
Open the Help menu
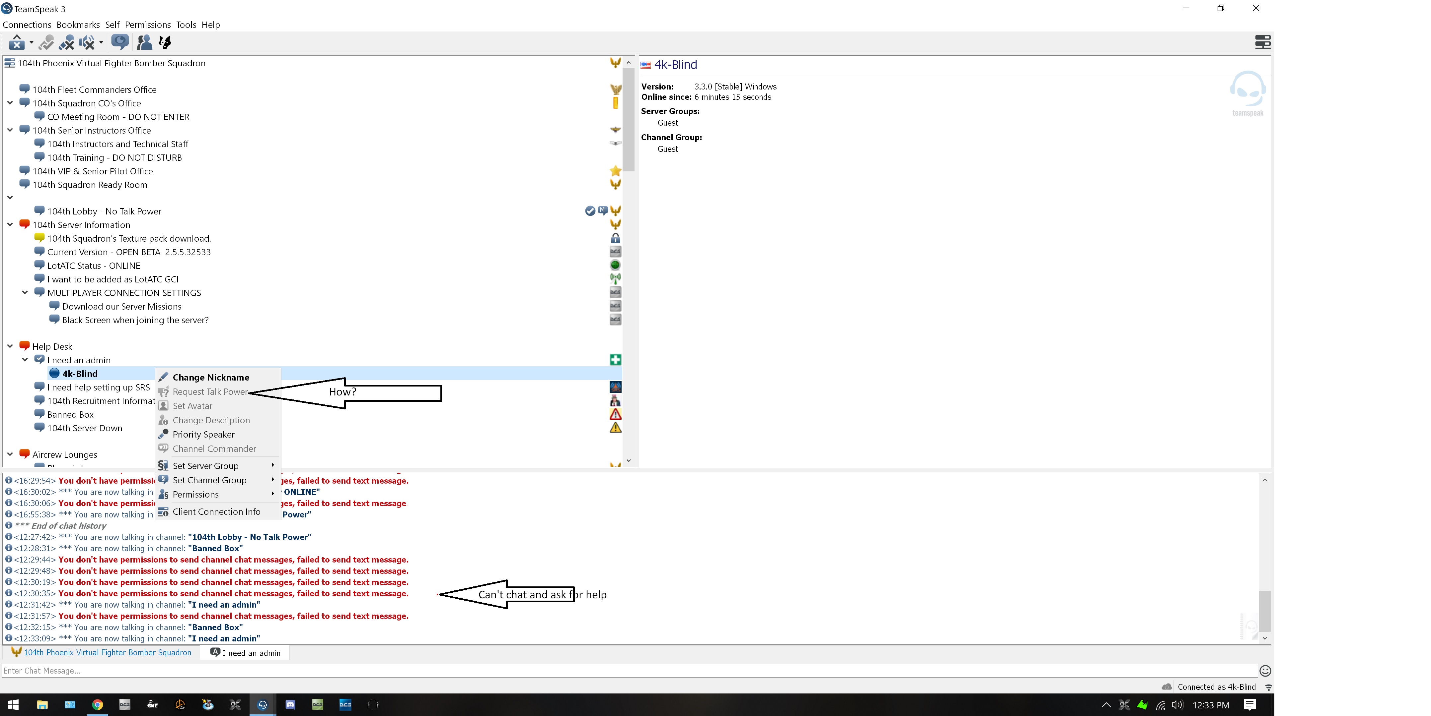point(210,25)
